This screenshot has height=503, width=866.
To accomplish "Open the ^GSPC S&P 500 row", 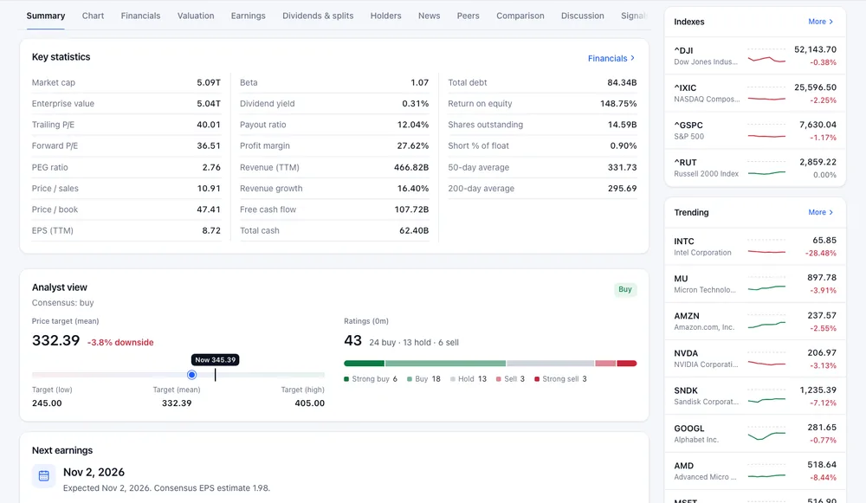I will [755, 131].
